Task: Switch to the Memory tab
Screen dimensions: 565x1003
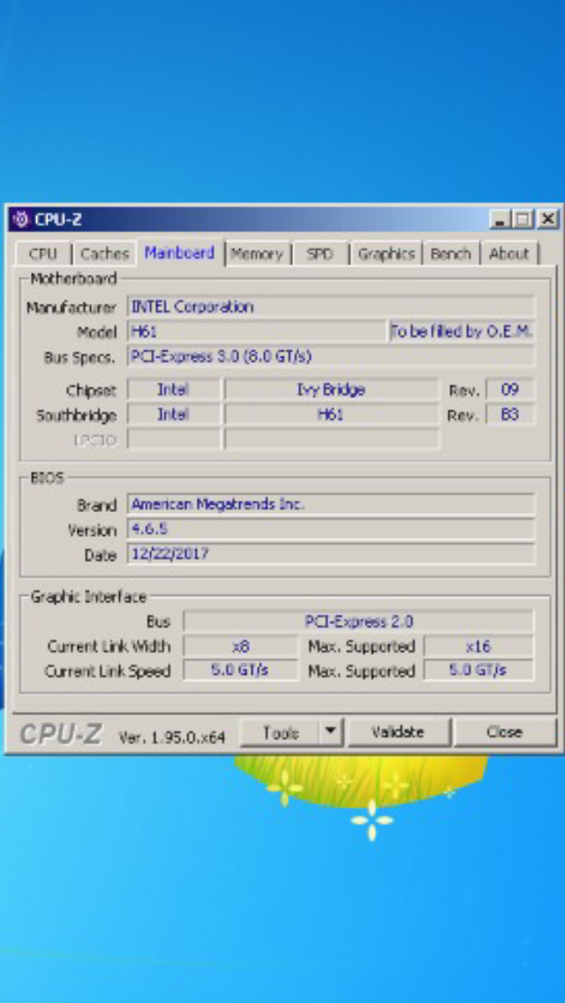Action: (257, 254)
